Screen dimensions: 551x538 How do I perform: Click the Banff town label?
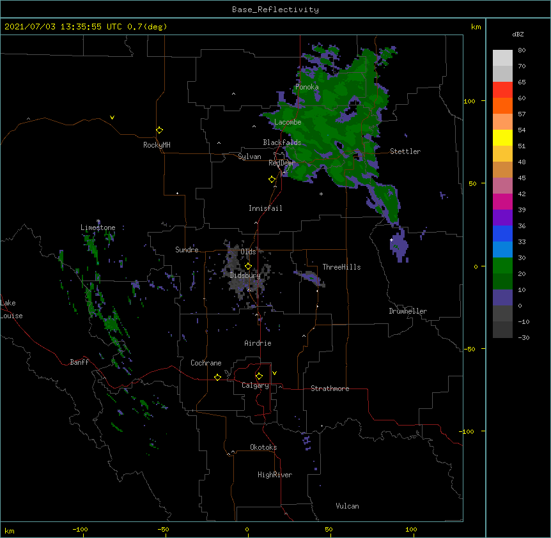click(x=79, y=362)
